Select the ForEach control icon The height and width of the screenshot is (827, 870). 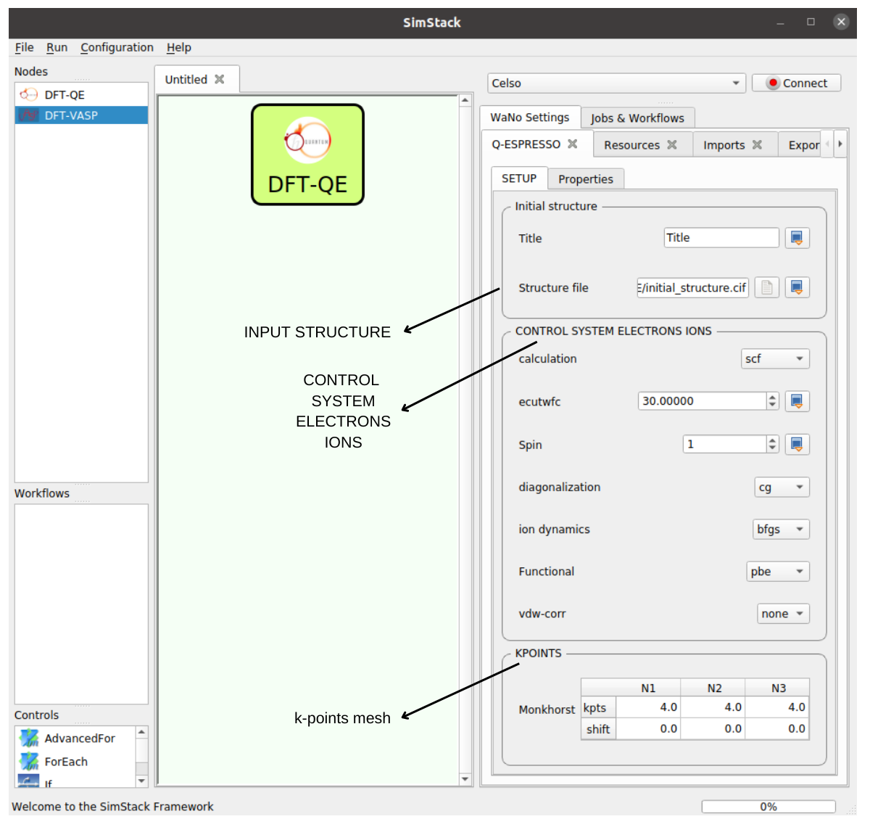(29, 761)
